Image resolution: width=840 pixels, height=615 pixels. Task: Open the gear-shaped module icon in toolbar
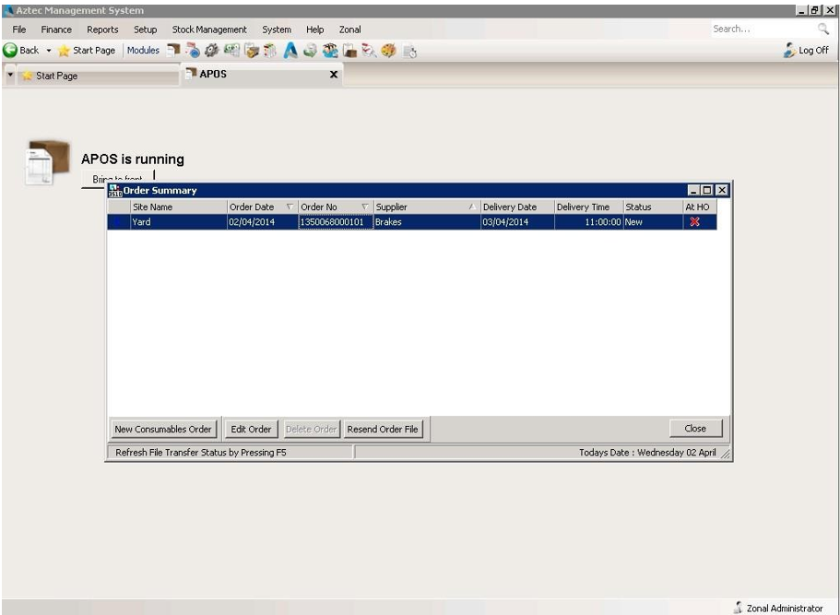(x=209, y=51)
